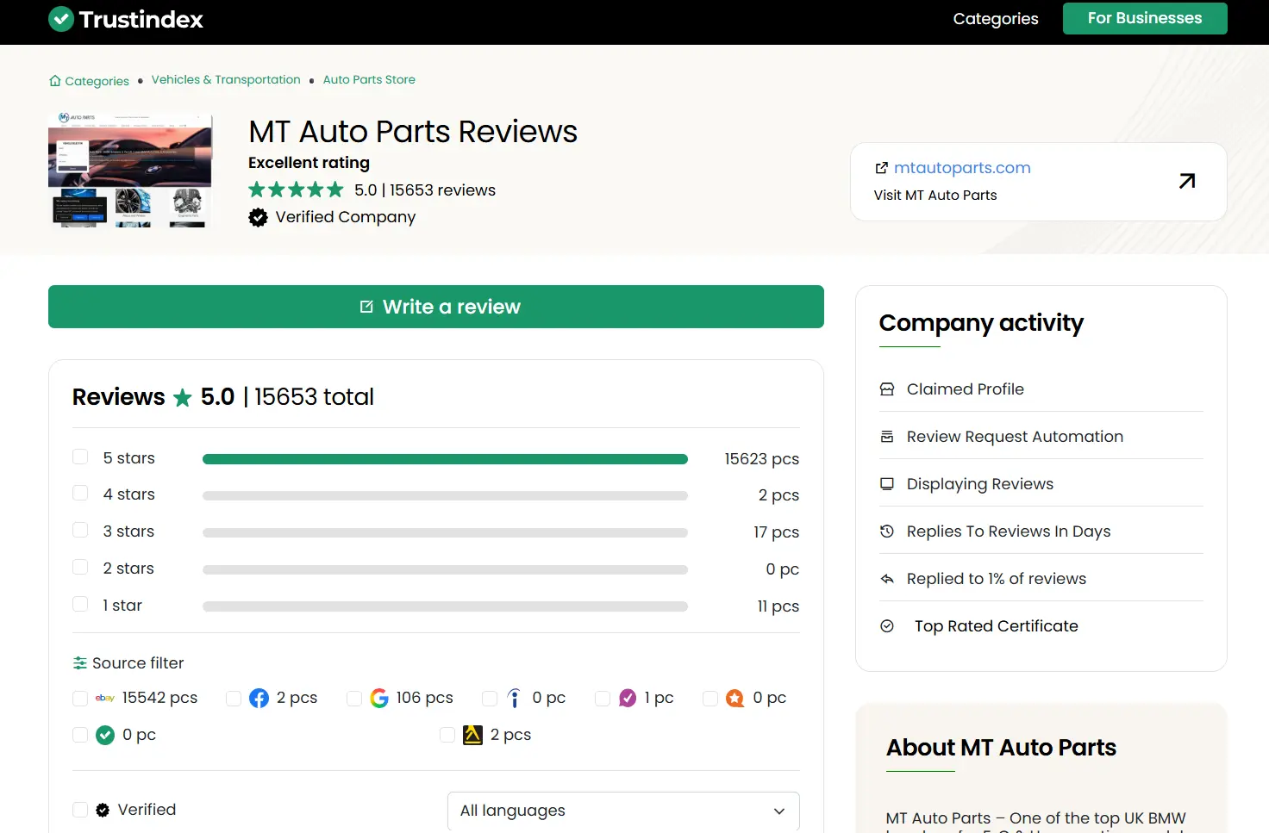The height and width of the screenshot is (833, 1269).
Task: Click the Facebook logo icon with 2 pcs
Action: coord(259,698)
